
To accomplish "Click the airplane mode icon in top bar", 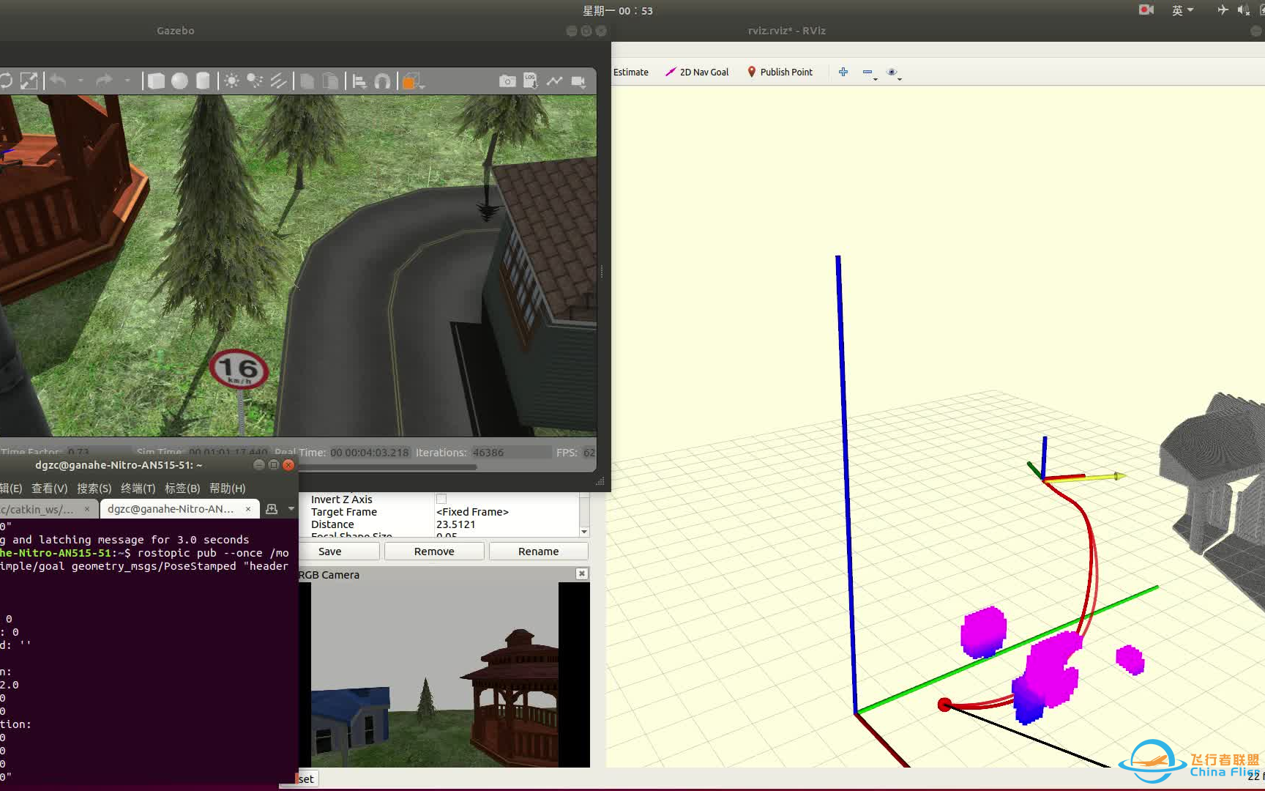I will [1223, 10].
